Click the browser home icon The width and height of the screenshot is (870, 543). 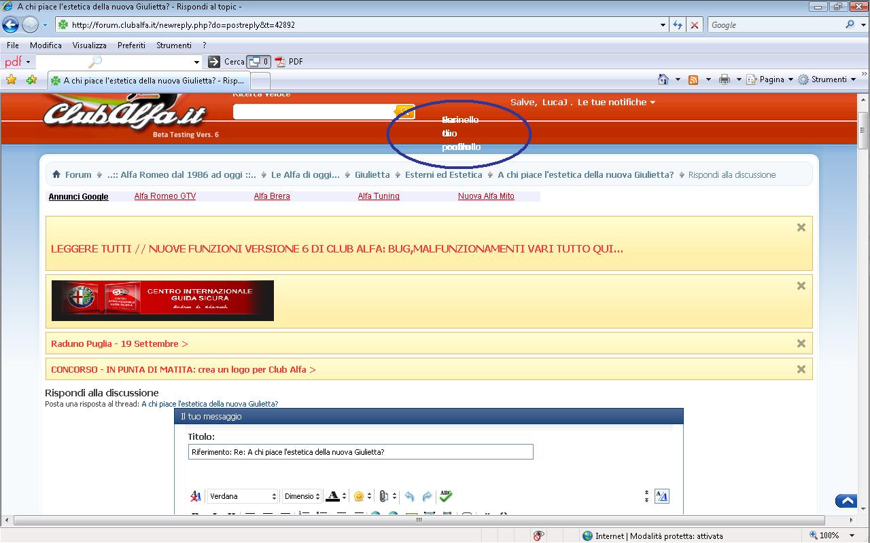click(x=663, y=79)
